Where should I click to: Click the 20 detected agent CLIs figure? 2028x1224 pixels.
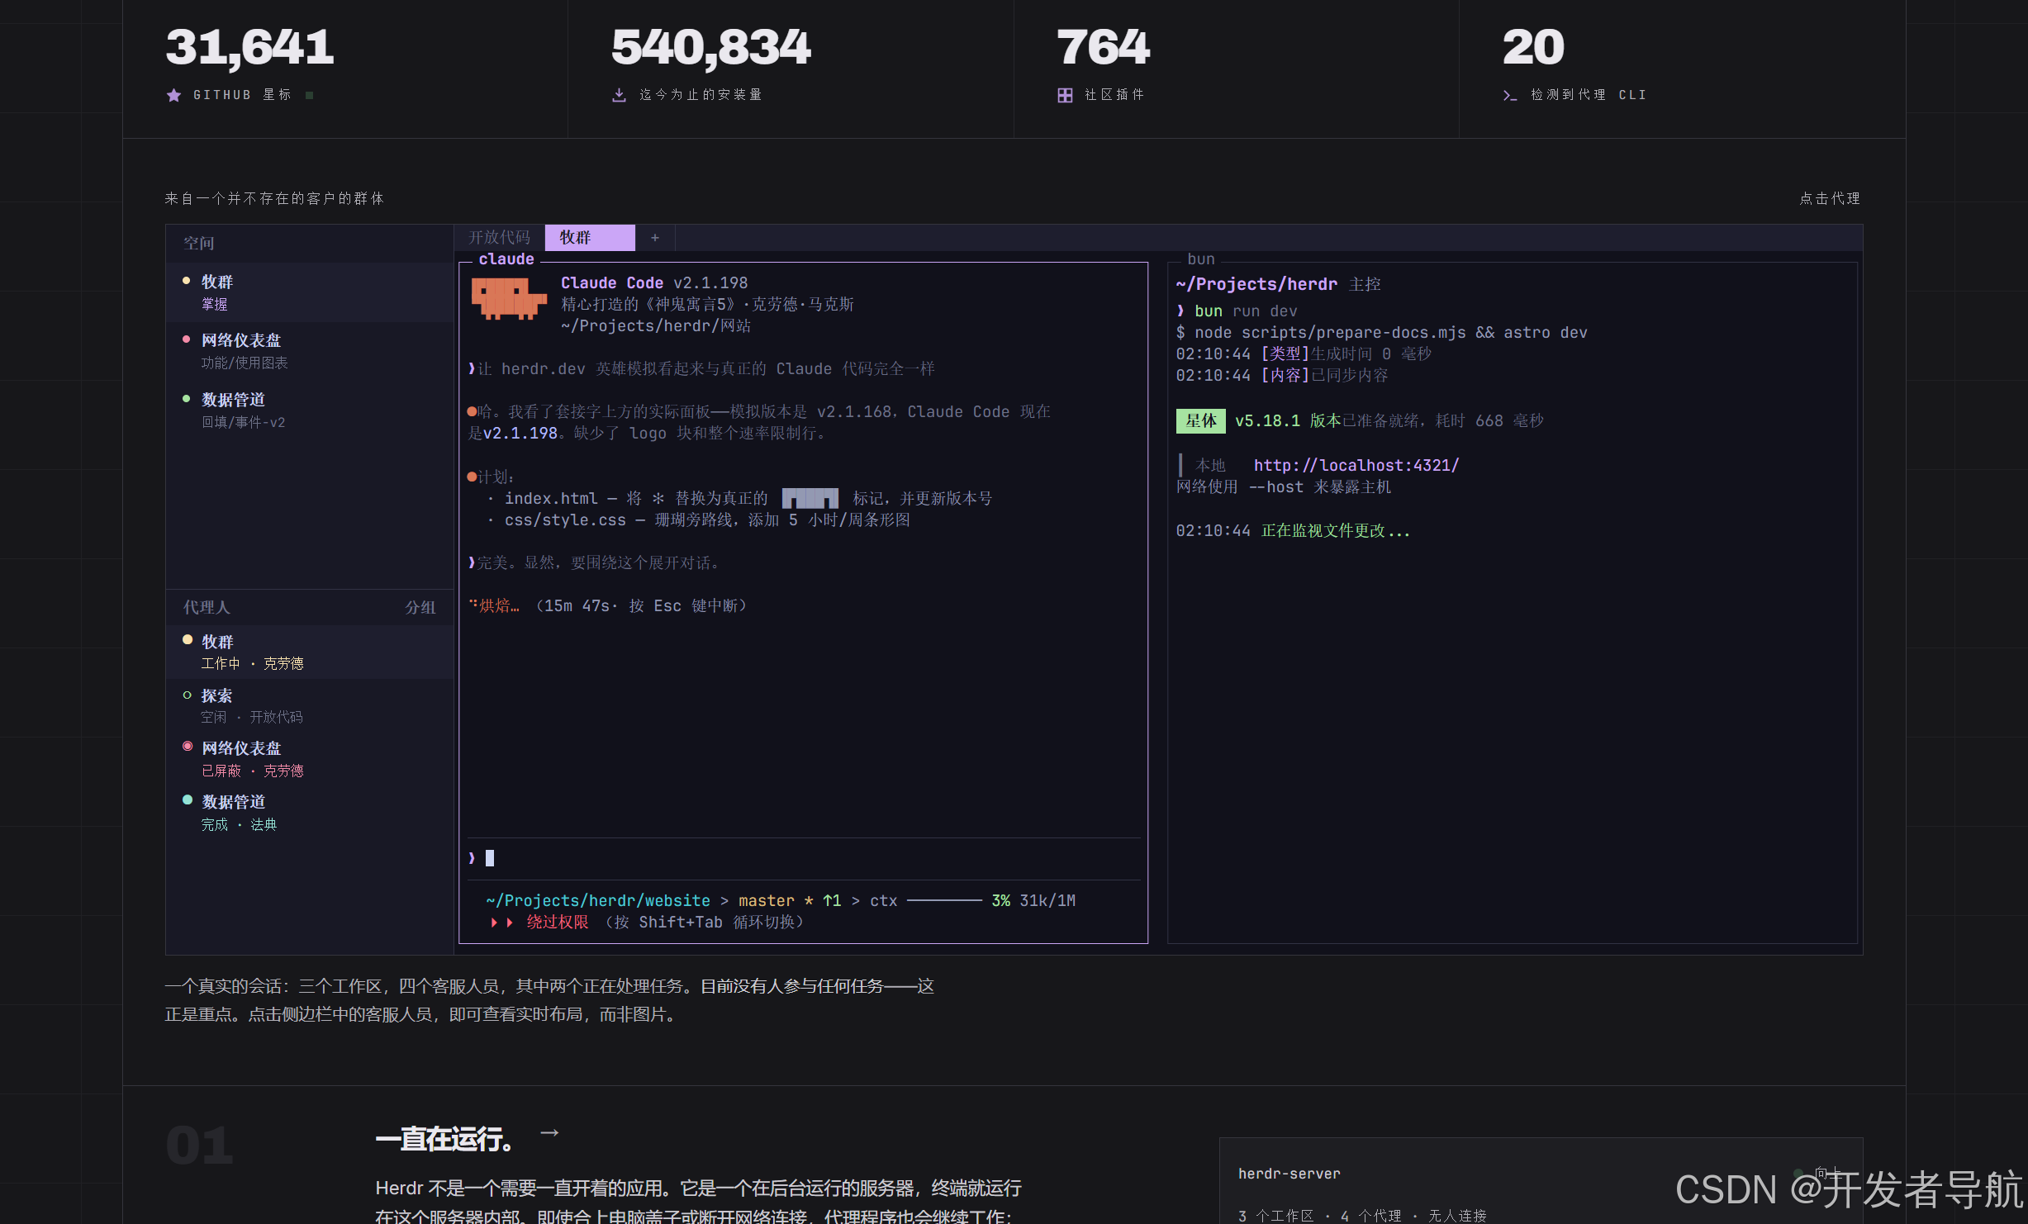tap(1533, 47)
